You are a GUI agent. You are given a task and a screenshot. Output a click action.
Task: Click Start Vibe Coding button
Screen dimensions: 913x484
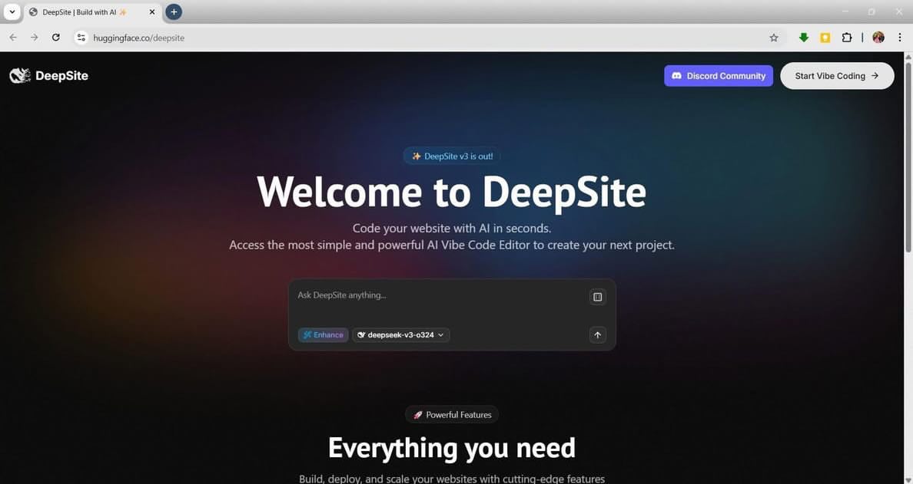point(837,75)
